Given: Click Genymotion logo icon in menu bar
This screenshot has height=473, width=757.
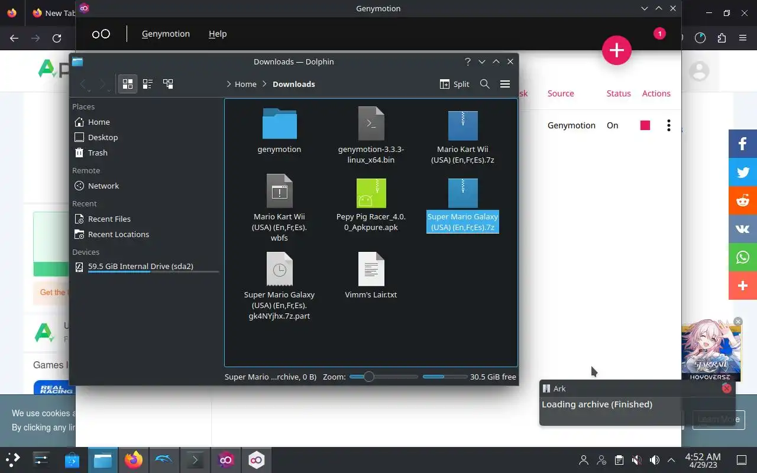Looking at the screenshot, I should pyautogui.click(x=101, y=34).
